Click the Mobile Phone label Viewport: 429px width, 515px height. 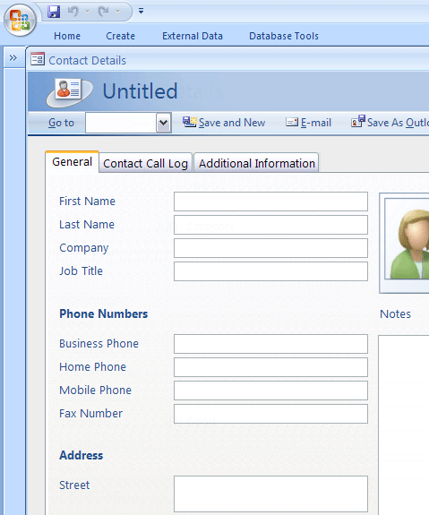95,391
